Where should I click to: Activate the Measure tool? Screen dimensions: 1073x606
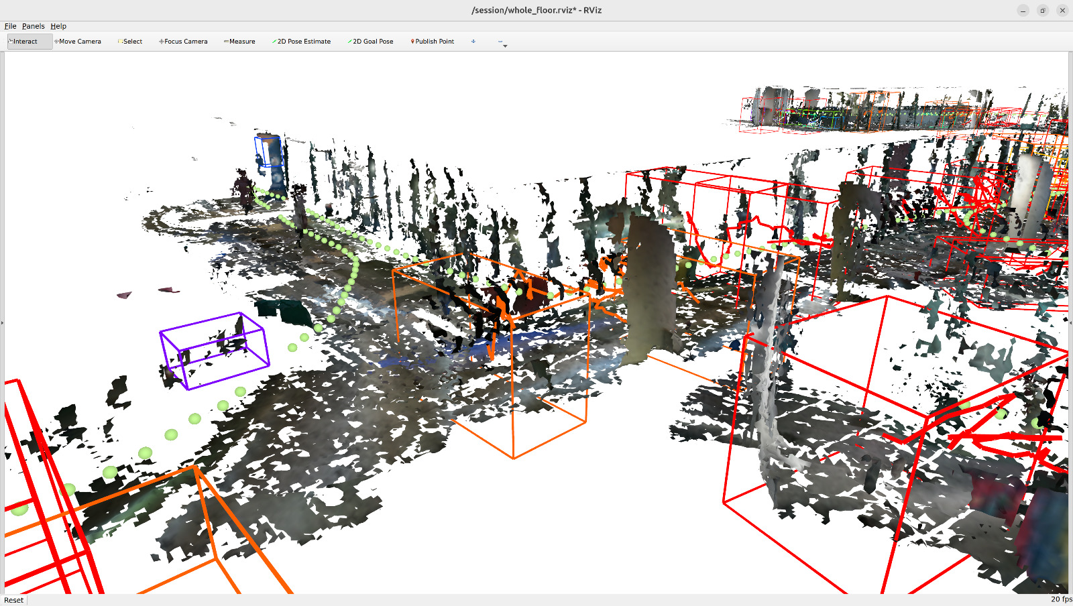click(239, 42)
